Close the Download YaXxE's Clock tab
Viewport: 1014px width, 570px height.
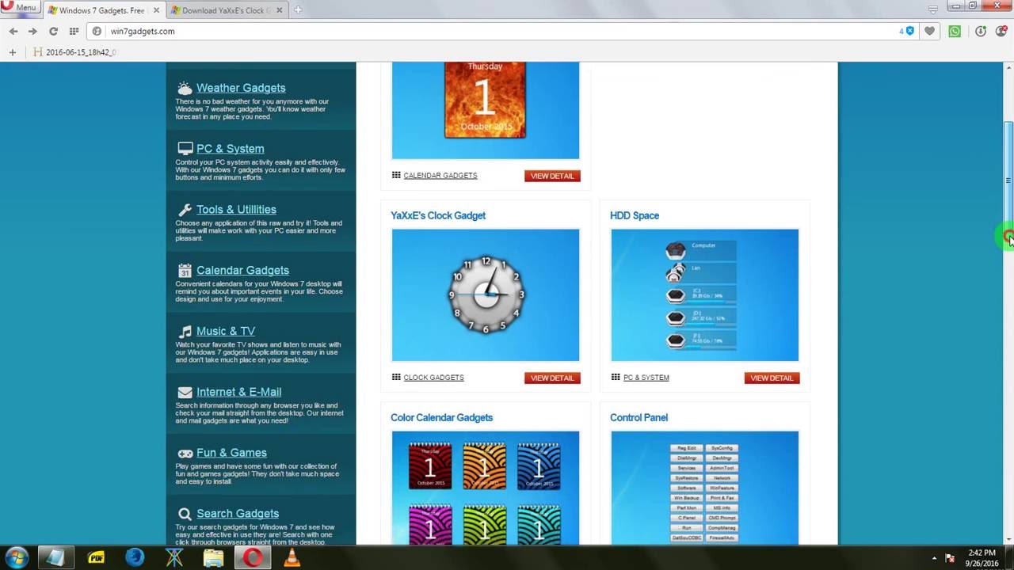point(278,10)
